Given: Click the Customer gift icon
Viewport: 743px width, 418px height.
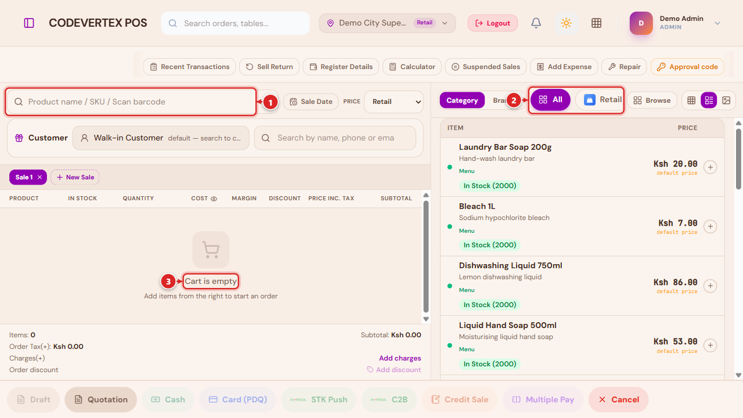Looking at the screenshot, I should pyautogui.click(x=19, y=138).
